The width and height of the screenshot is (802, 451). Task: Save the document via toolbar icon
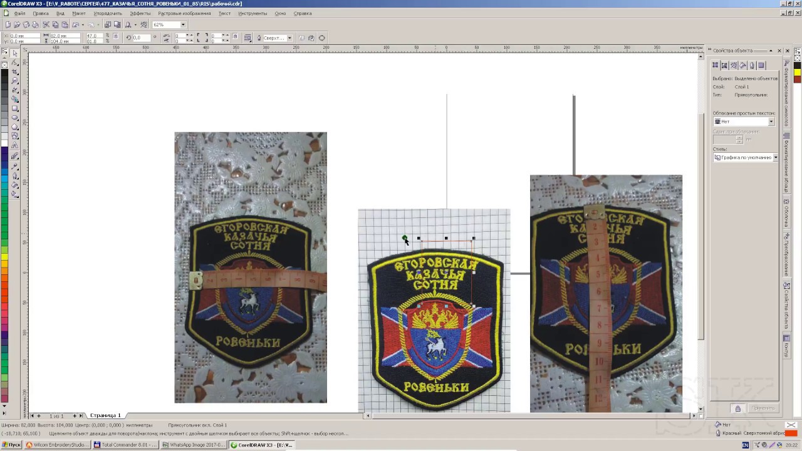tap(26, 24)
